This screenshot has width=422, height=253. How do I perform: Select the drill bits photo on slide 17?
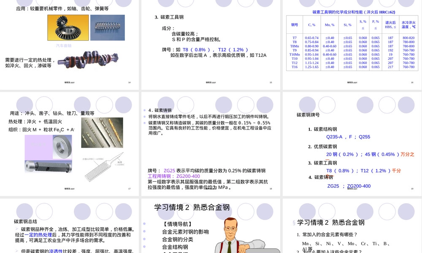click(102, 132)
